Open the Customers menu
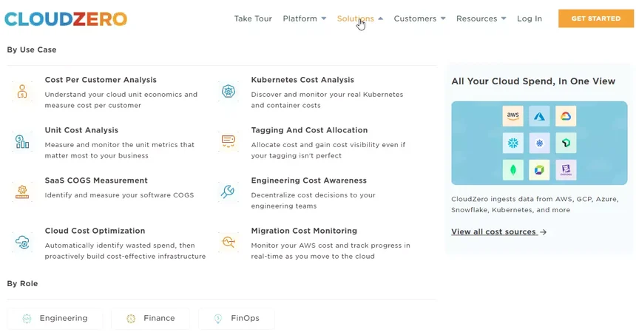Image resolution: width=636 pixels, height=335 pixels. [415, 18]
